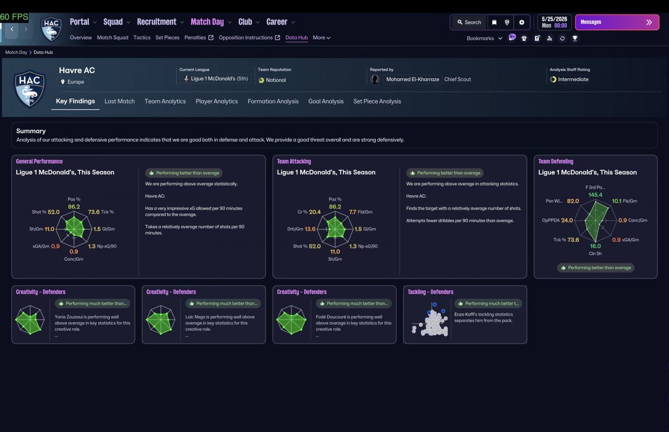Viewport: 669px width, 432px height.
Task: Expand the Recruitment menu chevron
Action: pos(181,22)
